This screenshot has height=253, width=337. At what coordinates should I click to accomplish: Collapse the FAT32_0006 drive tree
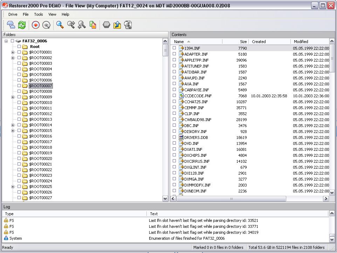pyautogui.click(x=6, y=41)
